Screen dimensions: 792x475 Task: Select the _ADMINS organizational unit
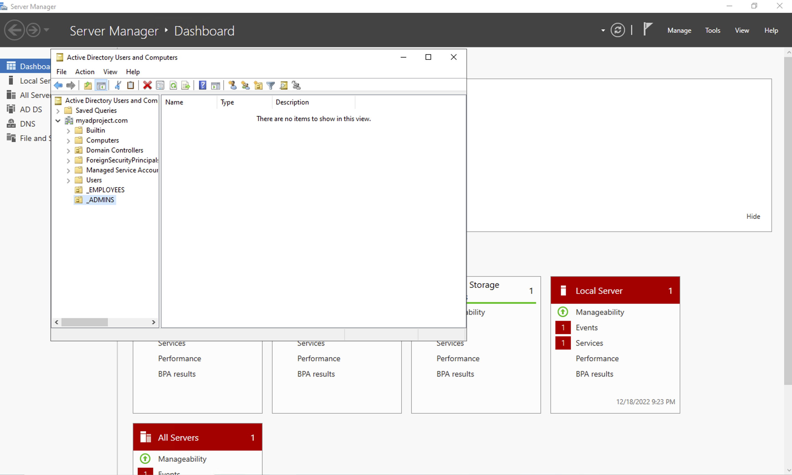pos(100,200)
